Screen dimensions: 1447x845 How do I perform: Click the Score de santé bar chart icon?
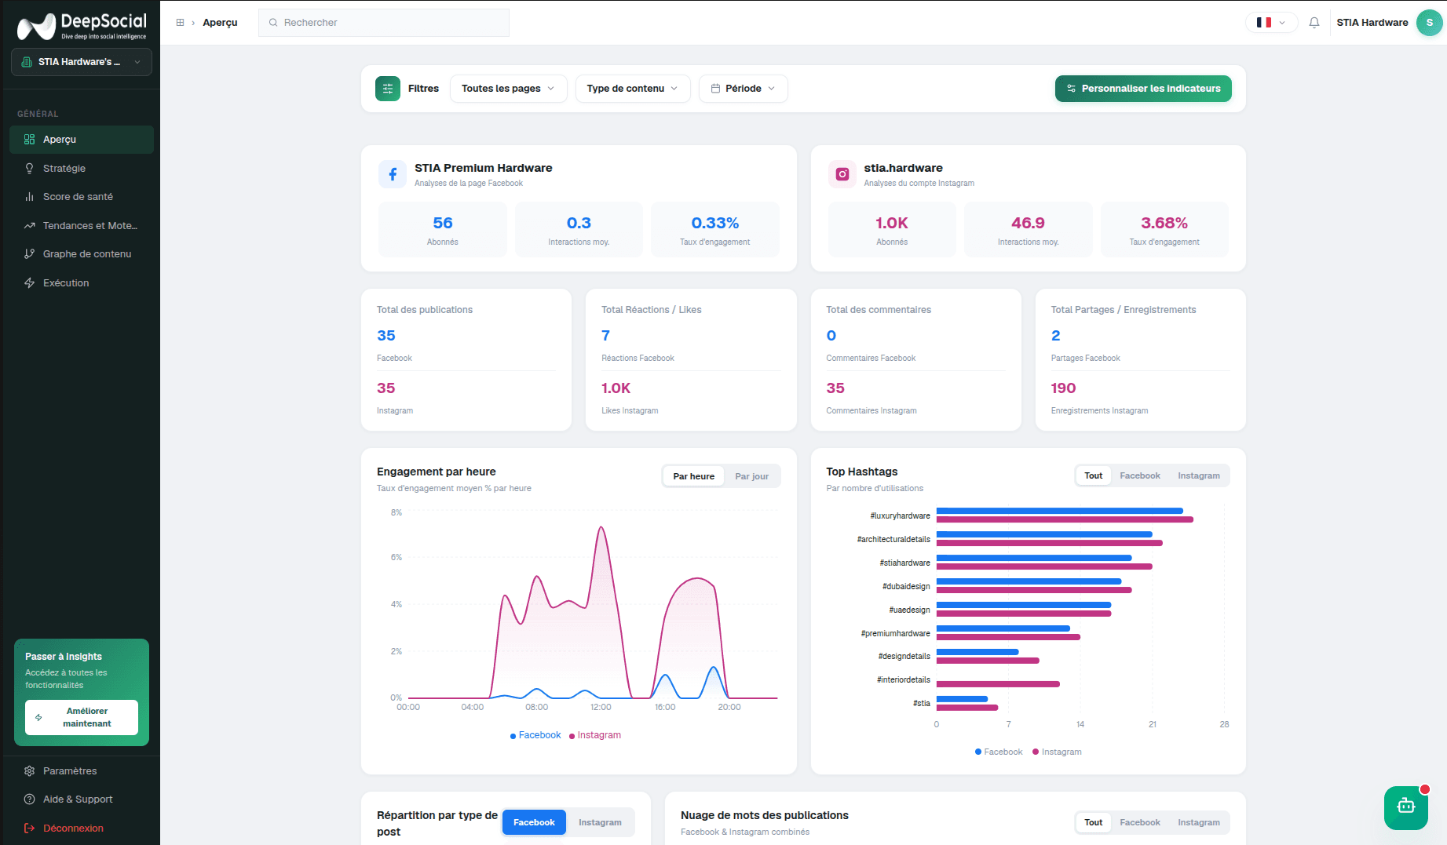pyautogui.click(x=29, y=197)
